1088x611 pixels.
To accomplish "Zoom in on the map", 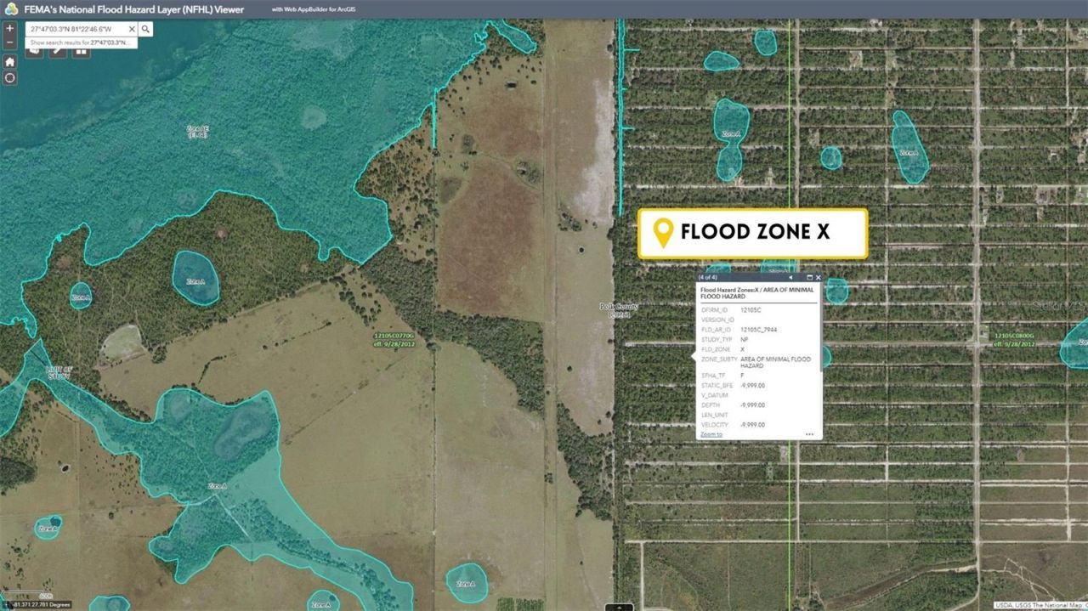I will tap(9, 28).
